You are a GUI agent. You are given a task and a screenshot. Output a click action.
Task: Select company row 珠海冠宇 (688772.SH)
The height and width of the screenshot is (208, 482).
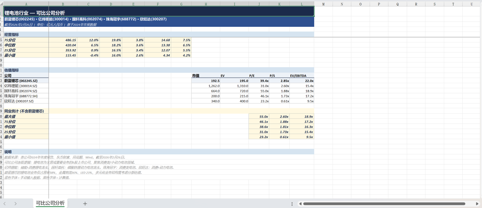click(26, 96)
